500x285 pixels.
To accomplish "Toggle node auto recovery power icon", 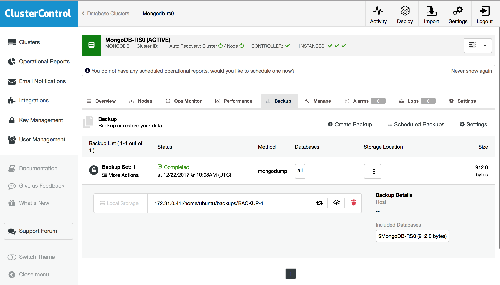I will tap(242, 46).
